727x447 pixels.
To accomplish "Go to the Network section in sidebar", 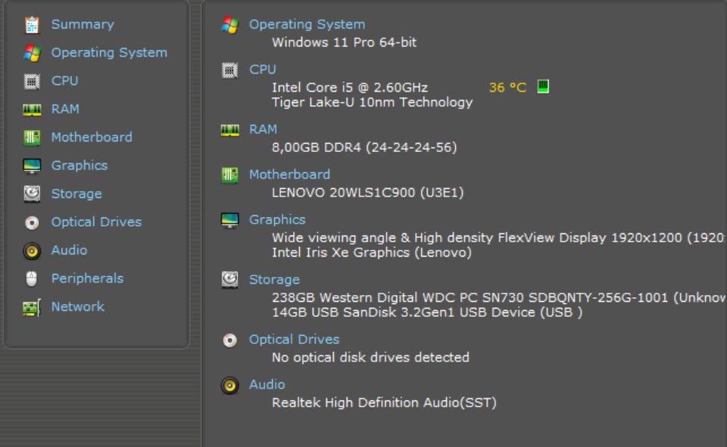I will [x=77, y=306].
